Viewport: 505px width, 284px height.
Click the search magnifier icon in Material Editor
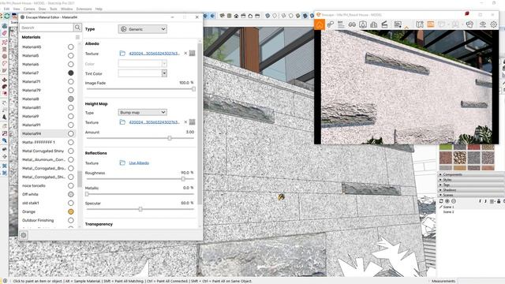coord(77,28)
